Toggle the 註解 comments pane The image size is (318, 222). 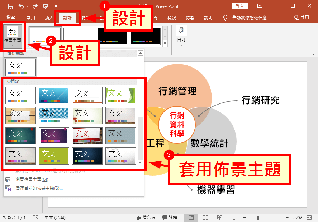coord(170,218)
